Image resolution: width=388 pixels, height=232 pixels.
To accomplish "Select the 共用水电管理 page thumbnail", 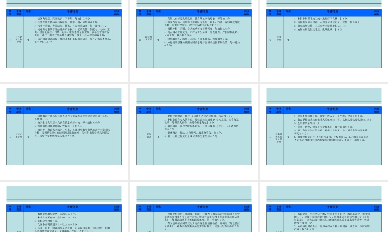I will pos(64,131).
